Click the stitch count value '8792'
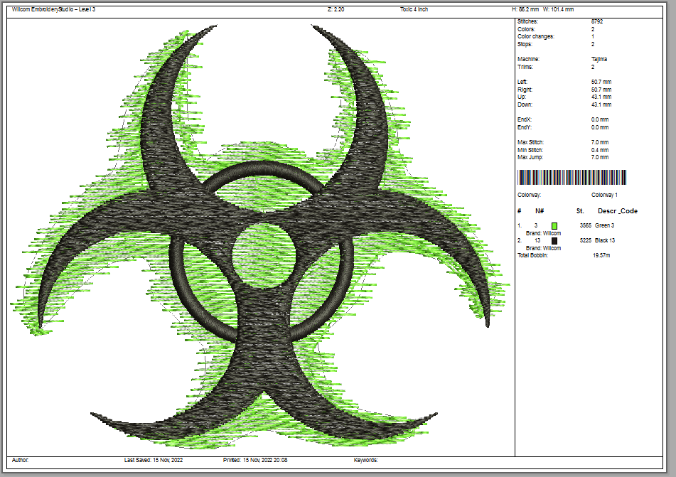Screen dimensions: 676x477 tap(597, 21)
